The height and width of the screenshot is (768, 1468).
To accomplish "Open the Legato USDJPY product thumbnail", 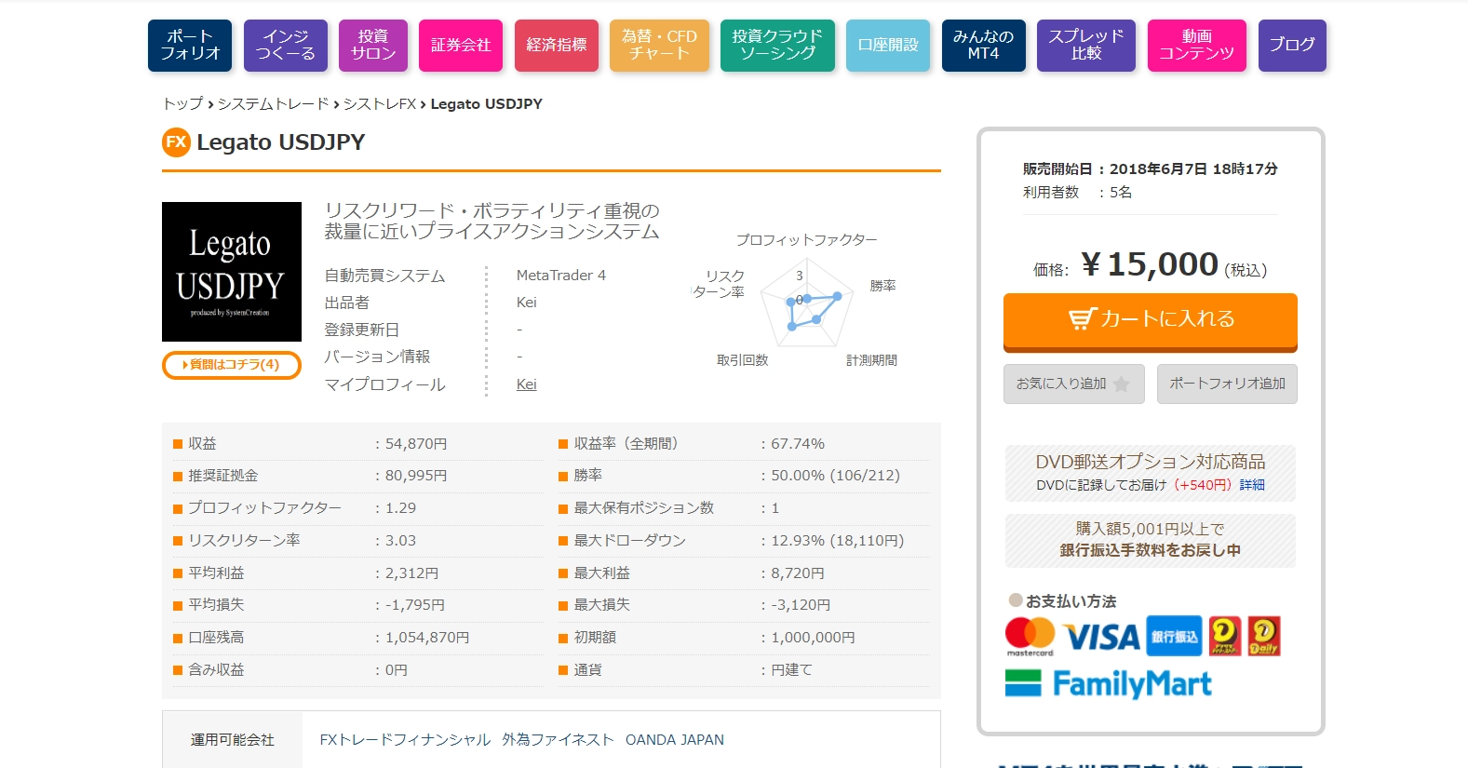I will pyautogui.click(x=232, y=272).
